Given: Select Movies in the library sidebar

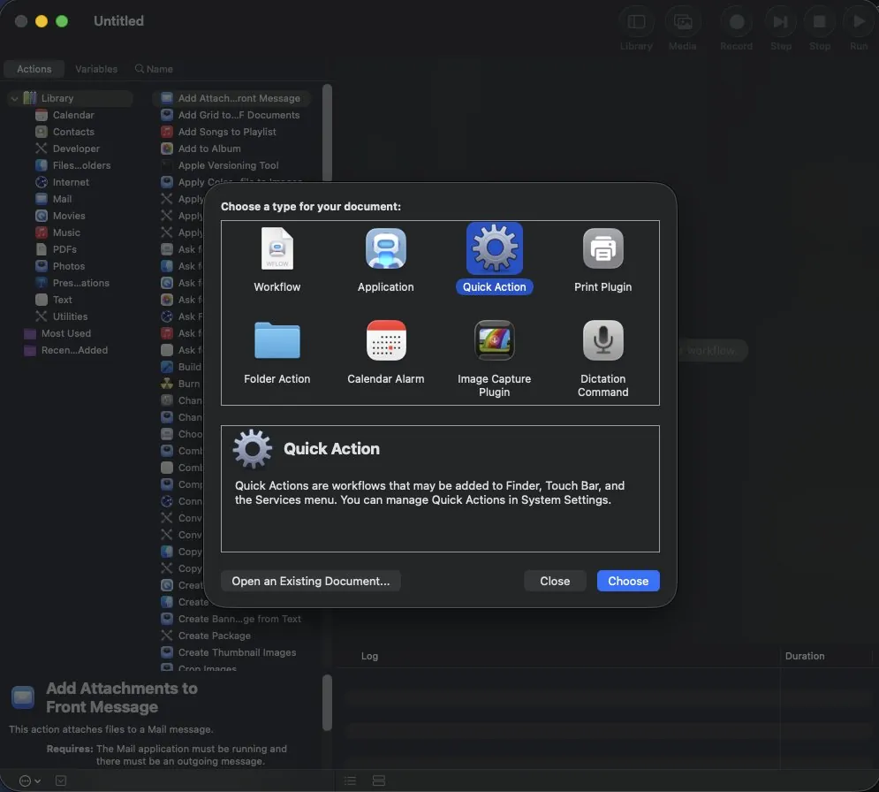Looking at the screenshot, I should click(69, 216).
